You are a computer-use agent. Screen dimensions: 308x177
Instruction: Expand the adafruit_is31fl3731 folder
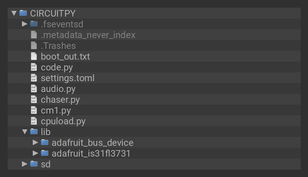point(35,154)
